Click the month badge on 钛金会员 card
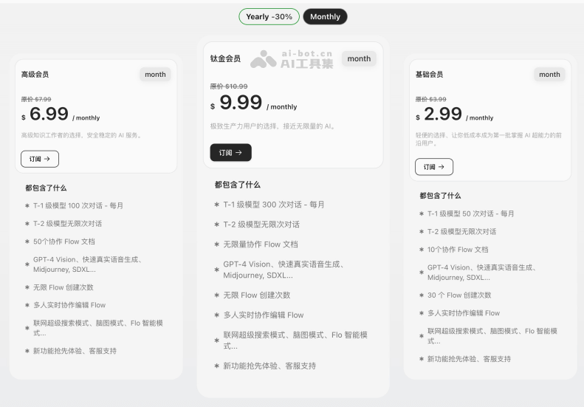Viewport: 584px width, 407px height. click(359, 59)
